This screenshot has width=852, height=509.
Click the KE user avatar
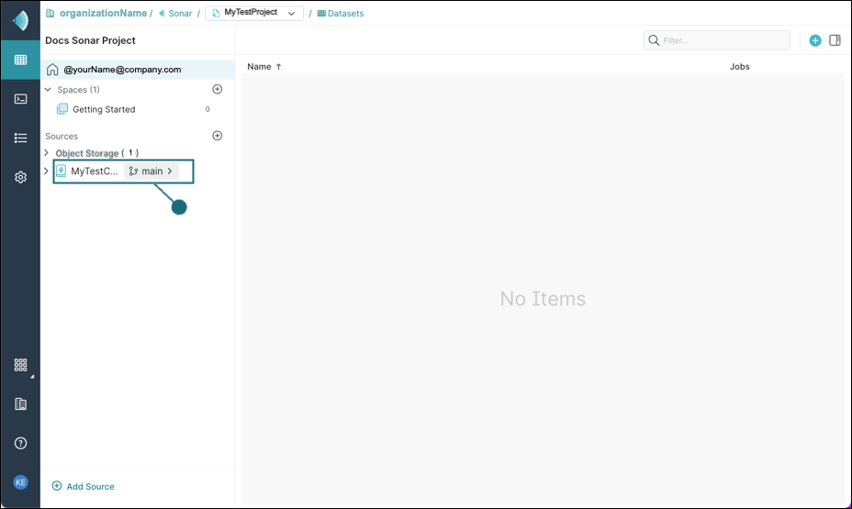pyautogui.click(x=20, y=482)
